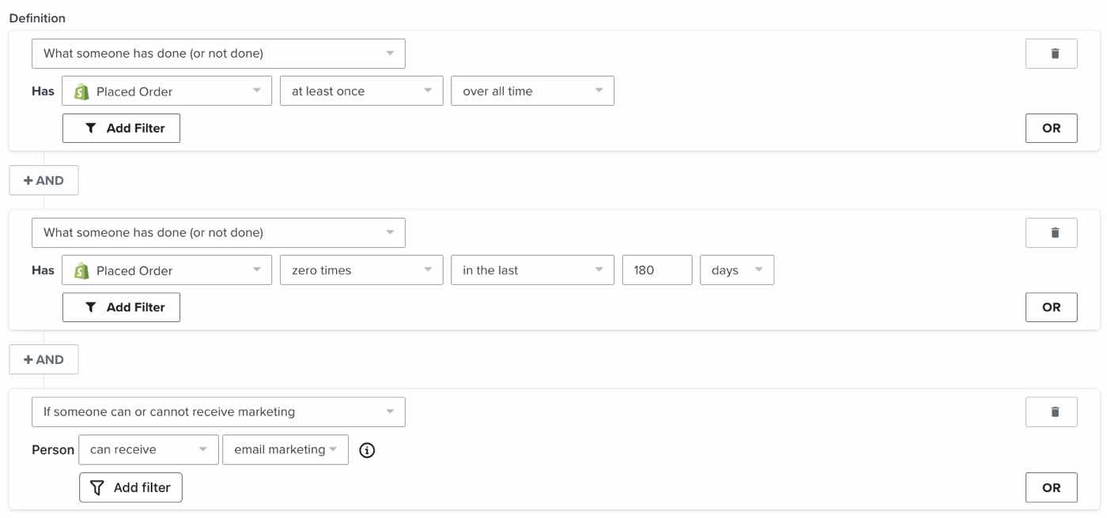Delete the first condition with trash icon
This screenshot has width=1107, height=518.
(1051, 54)
